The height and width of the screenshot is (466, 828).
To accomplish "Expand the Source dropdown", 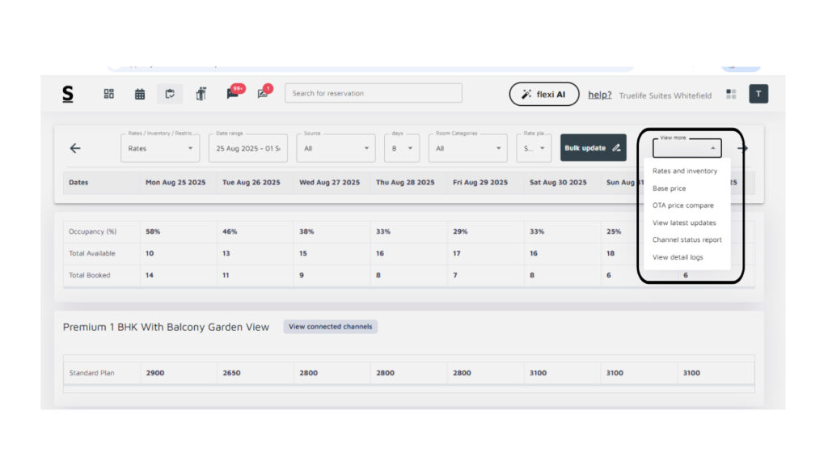I will (336, 148).
